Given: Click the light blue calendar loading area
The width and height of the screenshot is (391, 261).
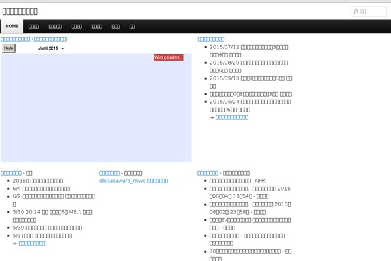Looking at the screenshot, I should coord(96,108).
